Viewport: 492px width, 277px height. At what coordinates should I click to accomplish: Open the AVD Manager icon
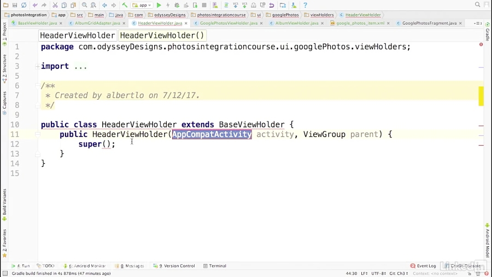(215, 5)
